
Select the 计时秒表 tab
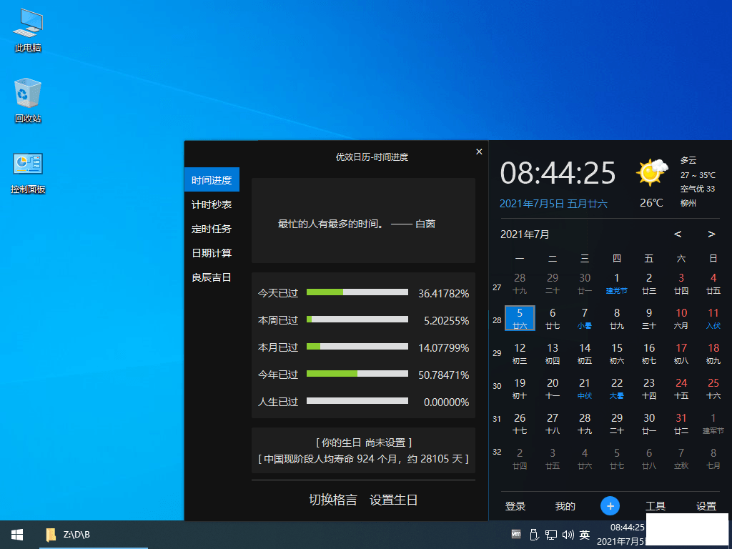[x=212, y=204]
